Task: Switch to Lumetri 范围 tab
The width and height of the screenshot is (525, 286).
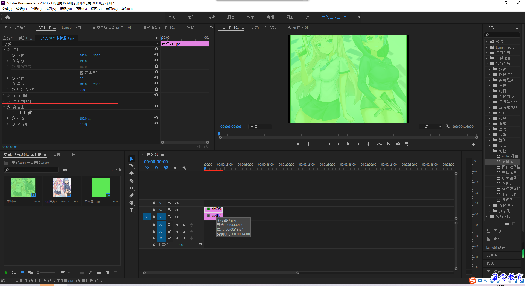Action: click(x=71, y=27)
